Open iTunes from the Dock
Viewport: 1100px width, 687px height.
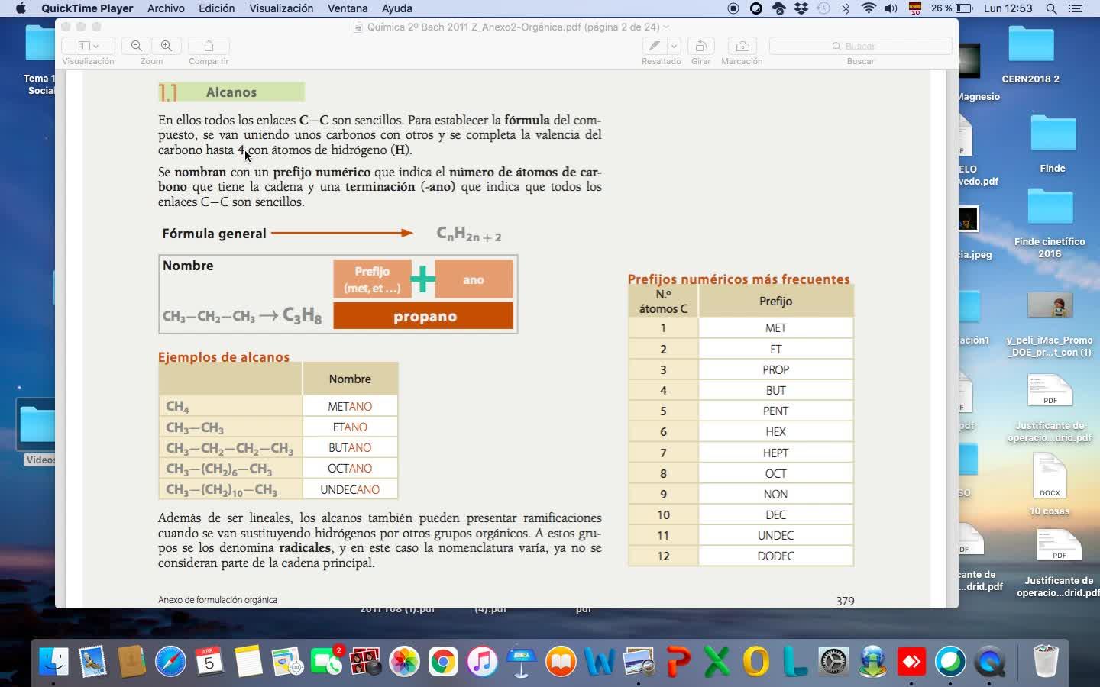[x=482, y=661]
